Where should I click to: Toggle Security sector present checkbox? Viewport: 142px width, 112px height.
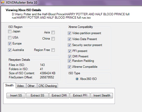69,45
